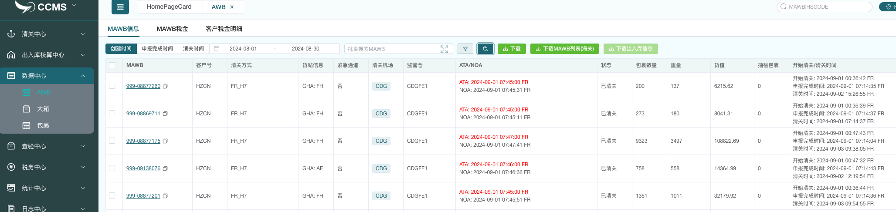Open the filter funnel button
The image size is (896, 212).
click(465, 49)
